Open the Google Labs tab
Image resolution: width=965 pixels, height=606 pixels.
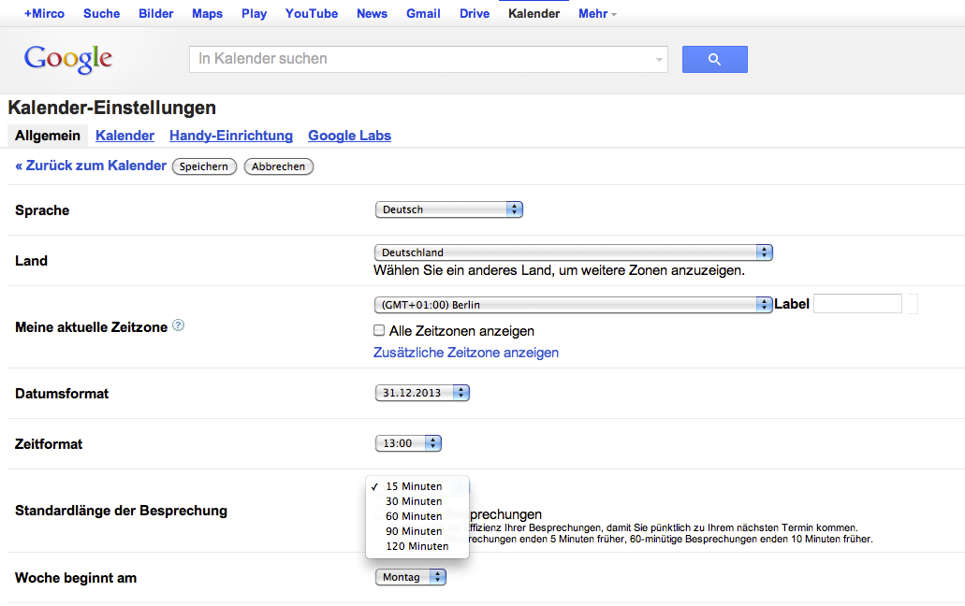click(349, 136)
